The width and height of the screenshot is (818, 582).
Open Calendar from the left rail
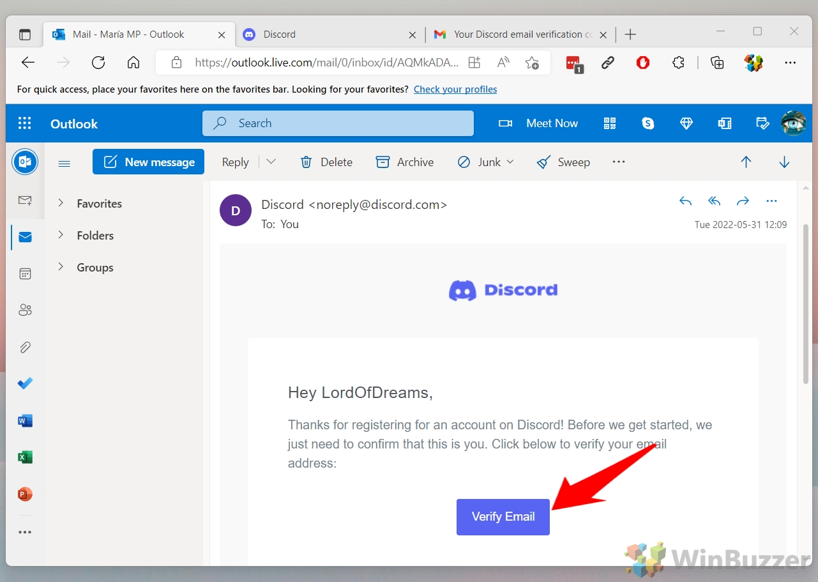(25, 273)
